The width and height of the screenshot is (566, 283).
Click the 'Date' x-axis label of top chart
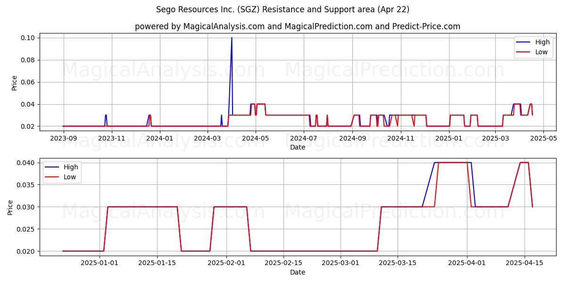point(298,147)
